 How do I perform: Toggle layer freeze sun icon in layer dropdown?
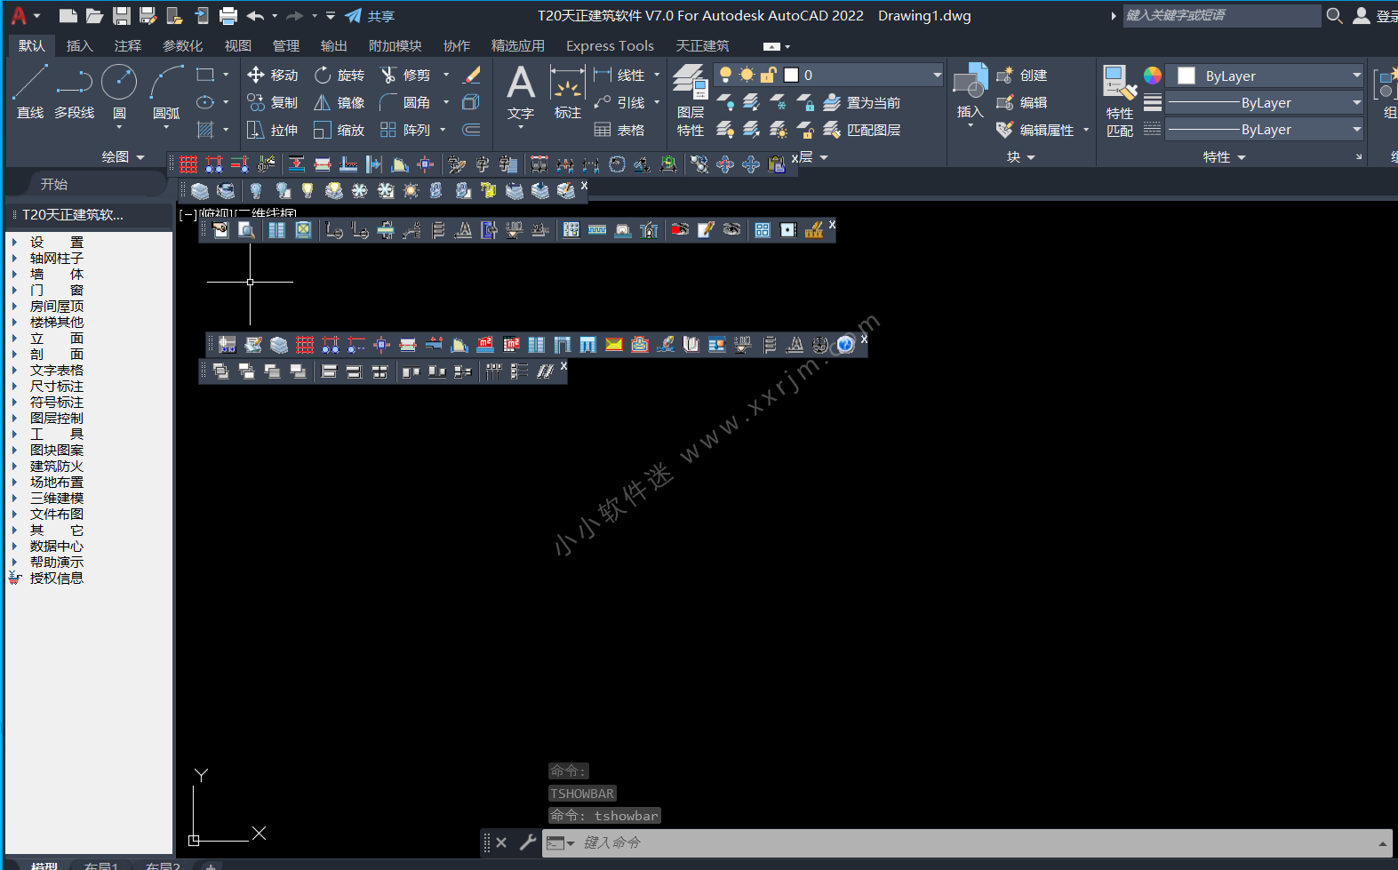click(x=747, y=75)
